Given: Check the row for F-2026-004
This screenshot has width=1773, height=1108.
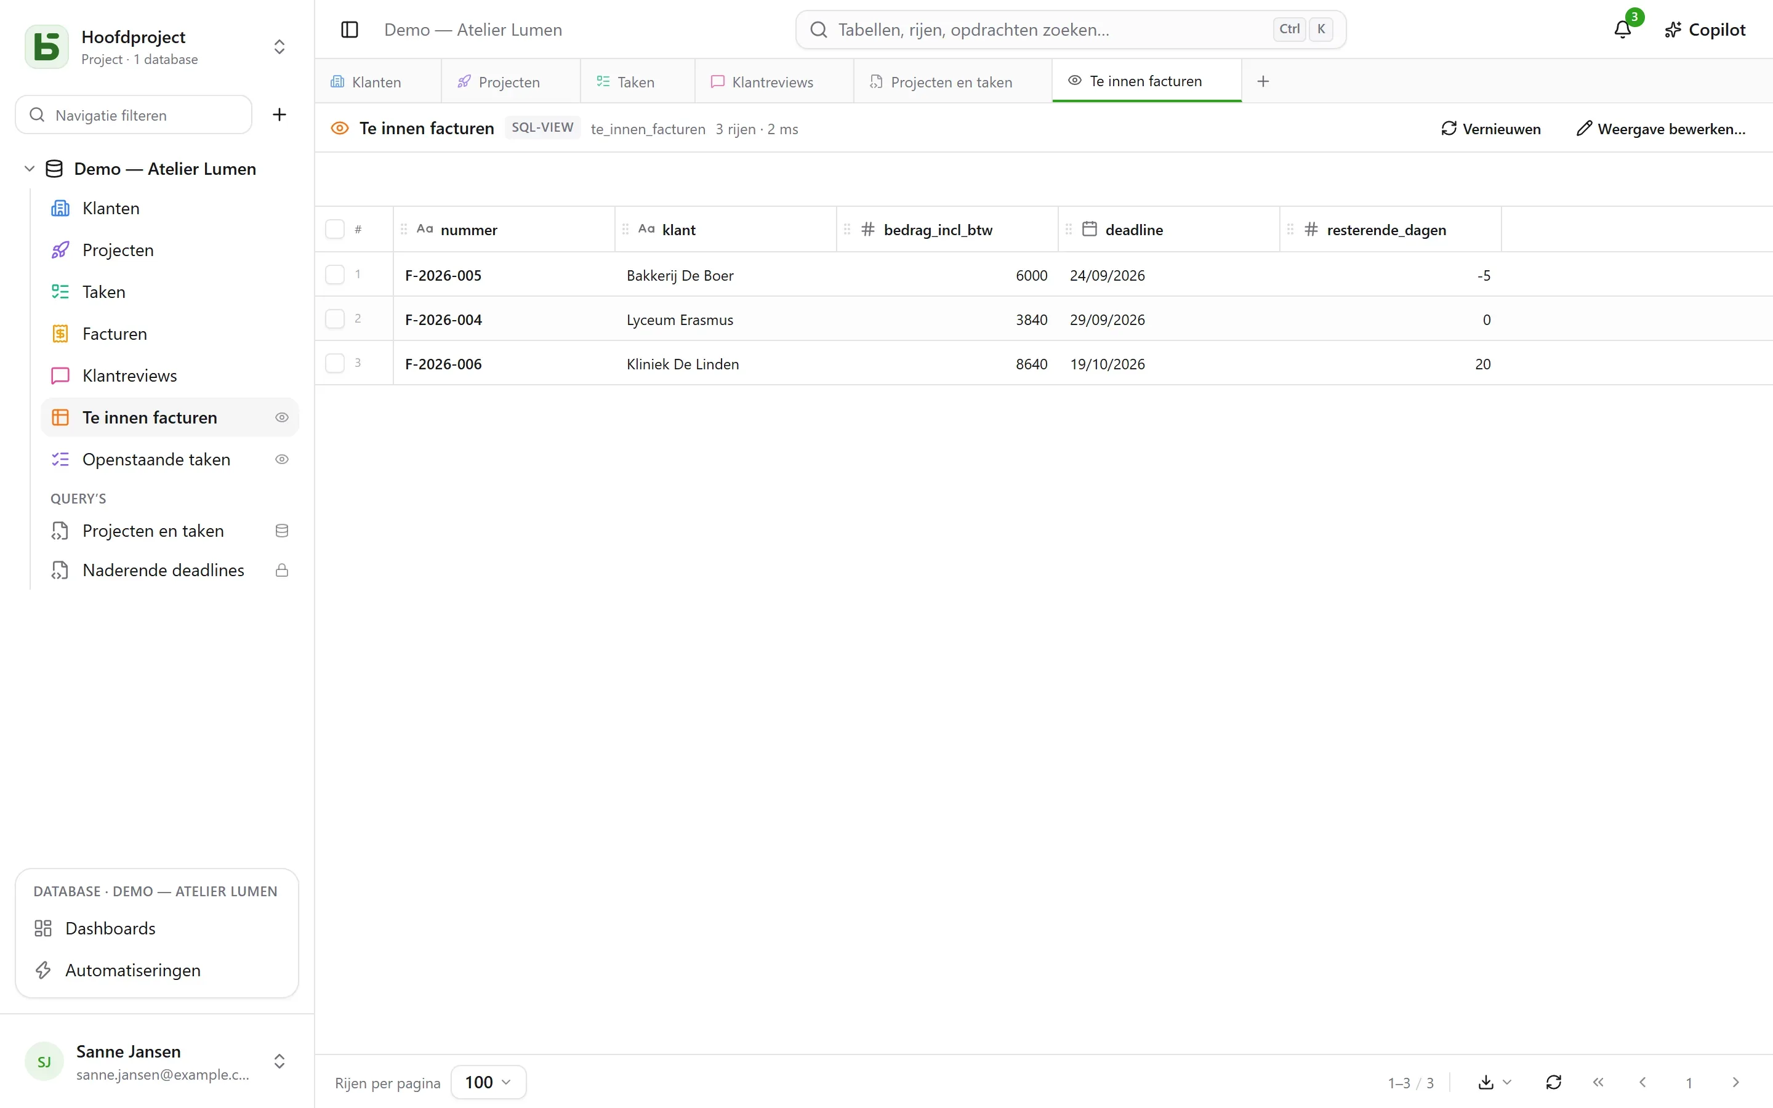Looking at the screenshot, I should [x=335, y=319].
